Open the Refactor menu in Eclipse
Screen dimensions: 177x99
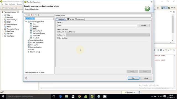click(12, 4)
